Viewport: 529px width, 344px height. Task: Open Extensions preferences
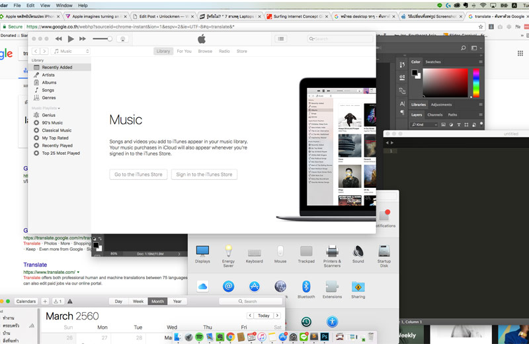coord(332,289)
